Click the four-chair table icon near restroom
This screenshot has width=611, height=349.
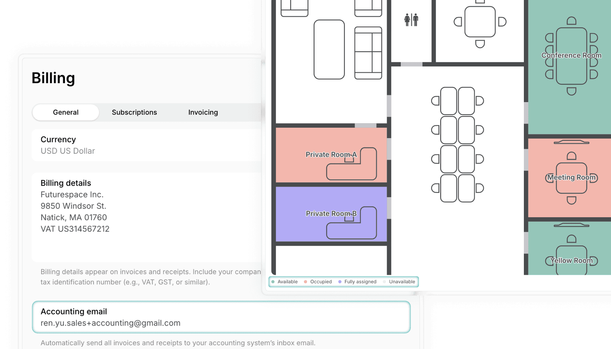pos(480,22)
